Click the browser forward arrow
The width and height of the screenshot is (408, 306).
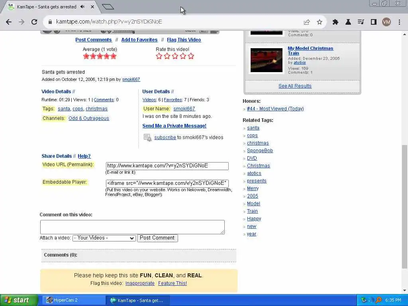tap(22, 22)
